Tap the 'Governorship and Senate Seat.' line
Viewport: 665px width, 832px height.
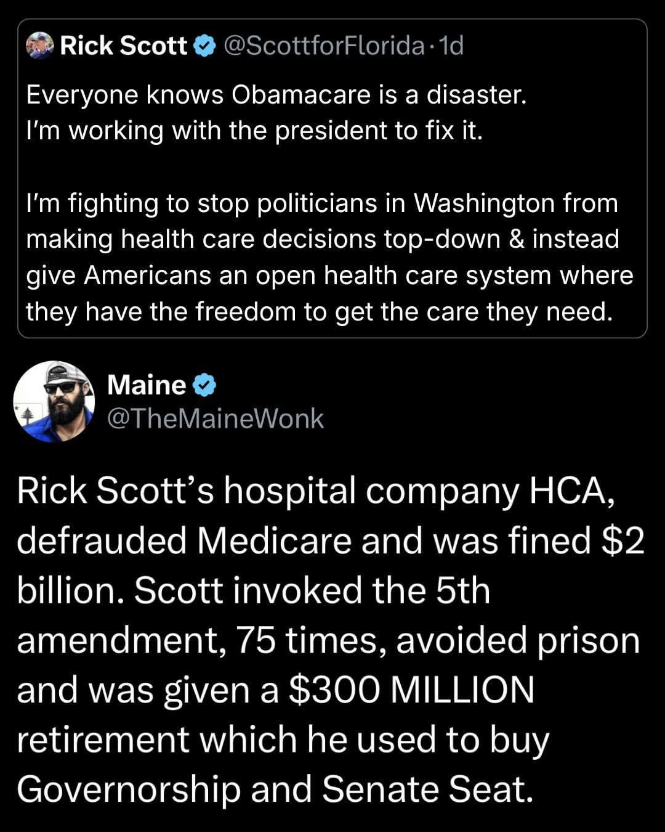point(275,789)
